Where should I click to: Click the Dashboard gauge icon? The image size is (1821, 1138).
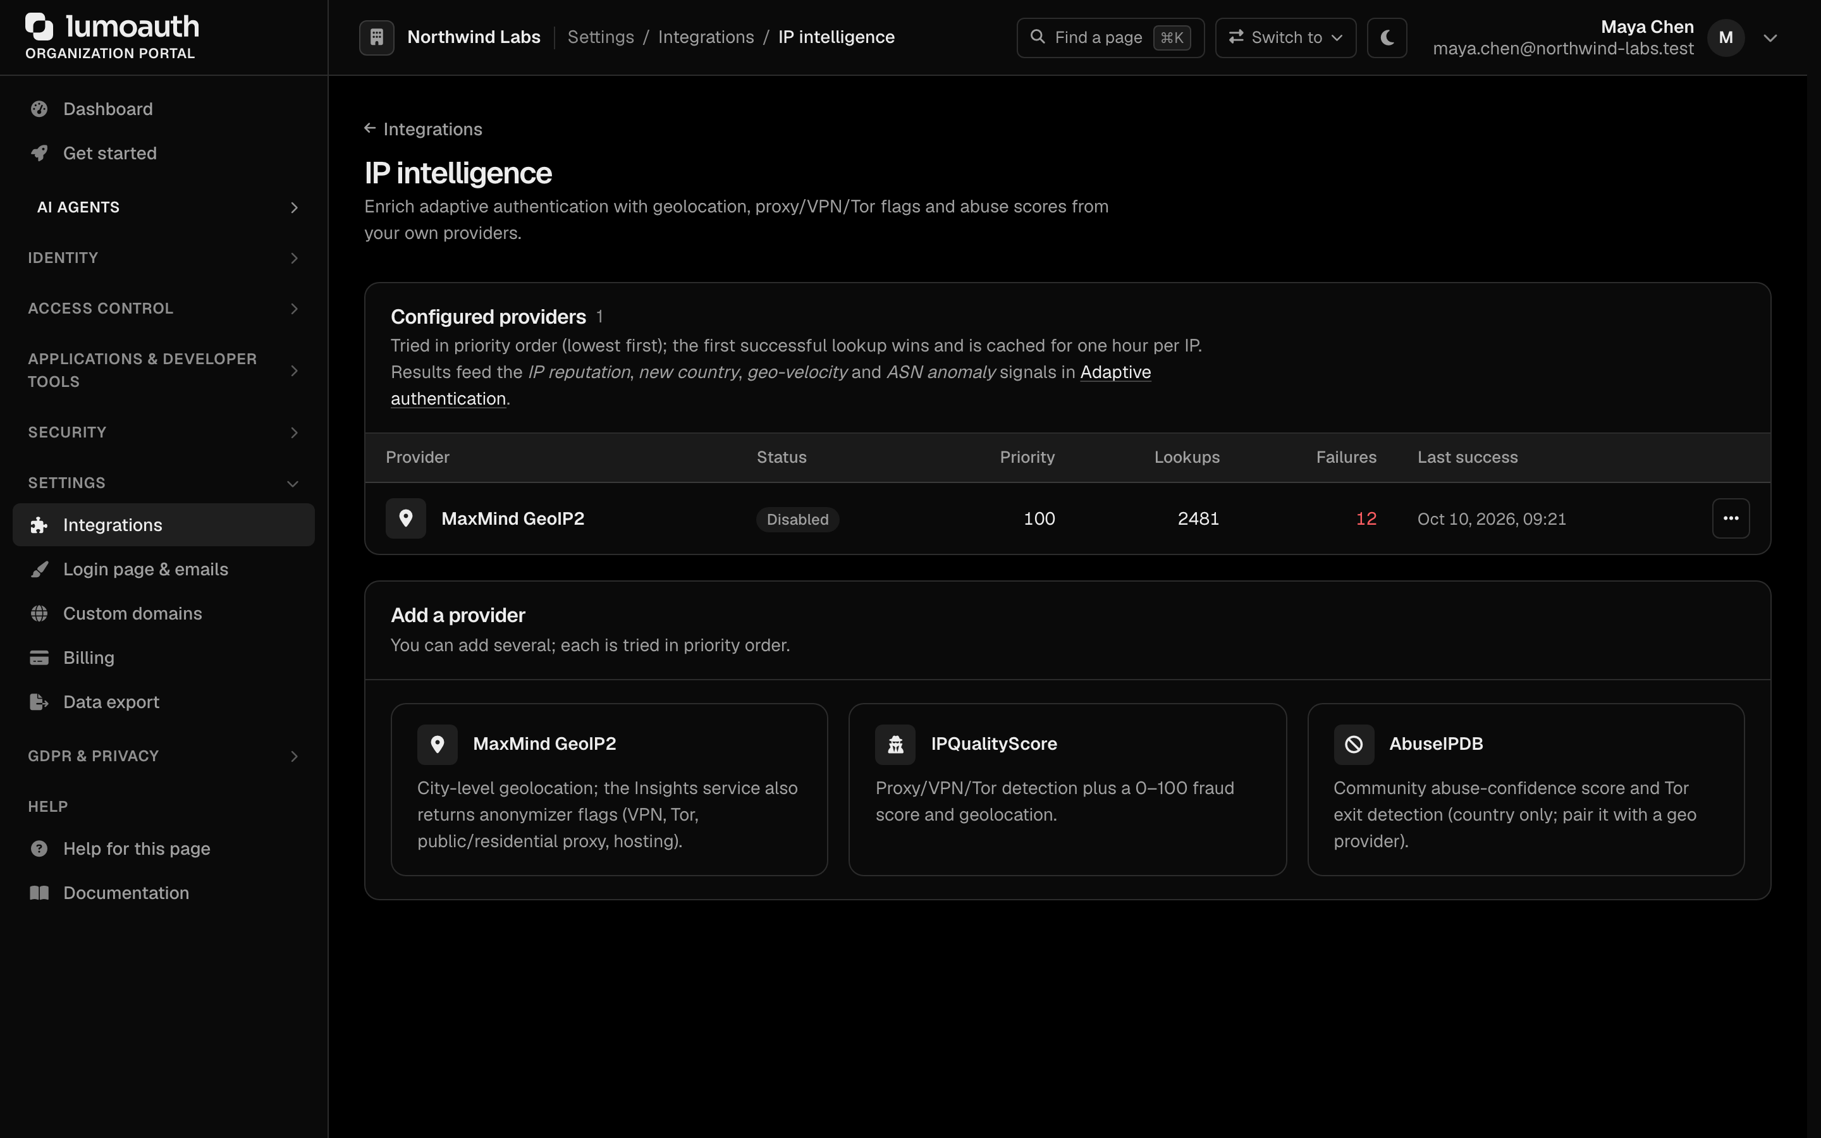pos(39,109)
